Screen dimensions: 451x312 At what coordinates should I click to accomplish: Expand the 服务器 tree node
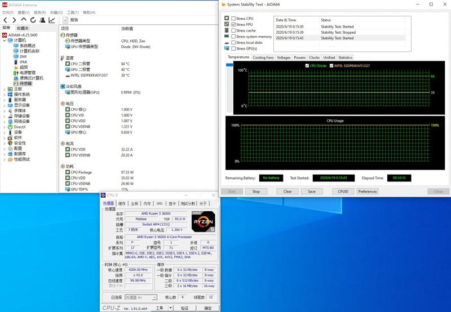point(5,100)
